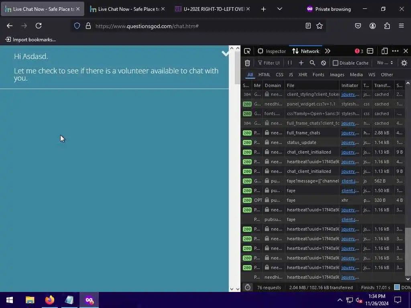Switch to the U+202E RIGHT-TO-LEFT browser tab
Screen dimensions: 411x308
(213, 9)
